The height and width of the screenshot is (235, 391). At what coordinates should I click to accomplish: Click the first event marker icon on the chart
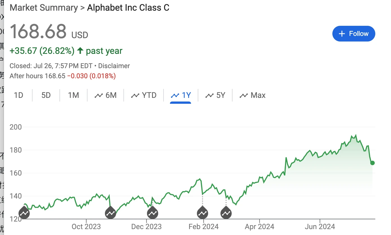pyautogui.click(x=24, y=213)
